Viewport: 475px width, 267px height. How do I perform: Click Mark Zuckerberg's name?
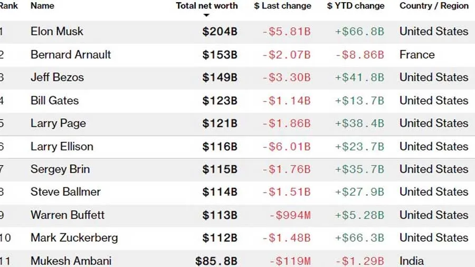point(74,238)
